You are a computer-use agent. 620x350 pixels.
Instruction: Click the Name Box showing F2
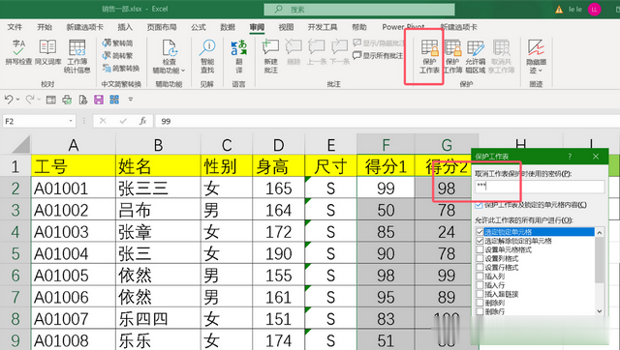tap(39, 121)
